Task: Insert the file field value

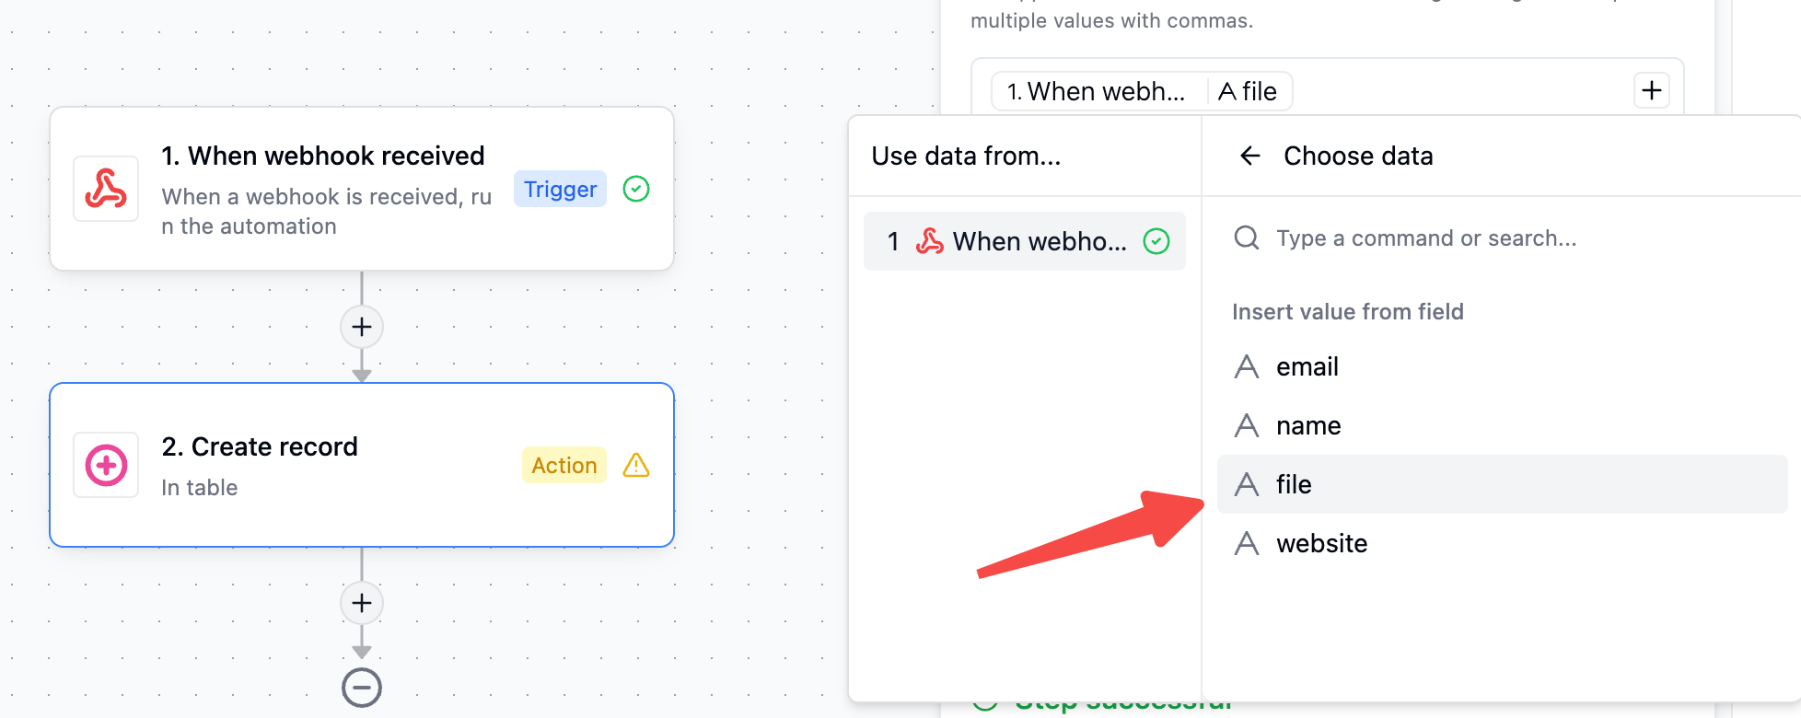Action: point(1294,484)
